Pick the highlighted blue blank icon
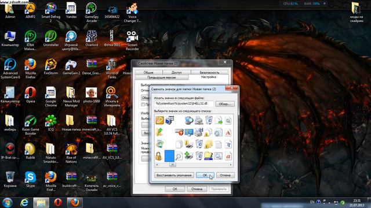This screenshot has height=208, width=371. [169, 156]
